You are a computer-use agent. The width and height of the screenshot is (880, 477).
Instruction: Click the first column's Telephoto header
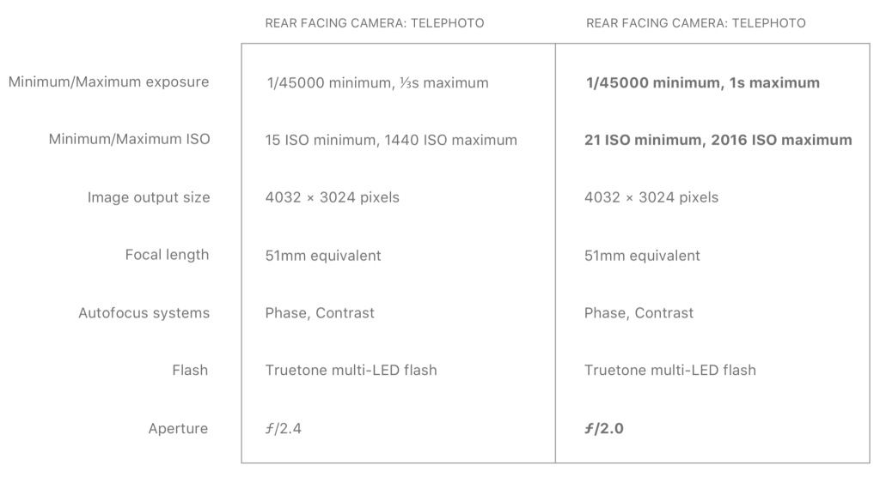click(374, 23)
